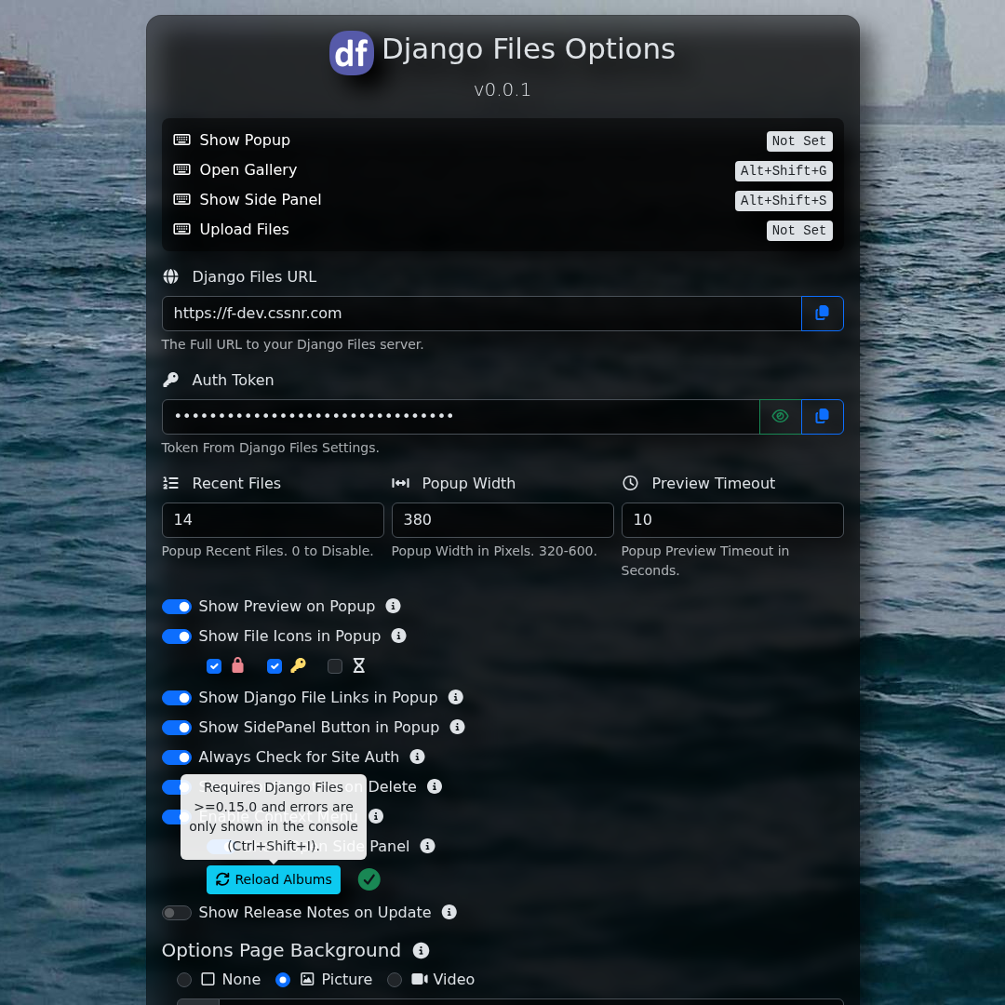Click info icon beside Show File Icons in Popup
The image size is (1005, 1005).
(x=398, y=636)
